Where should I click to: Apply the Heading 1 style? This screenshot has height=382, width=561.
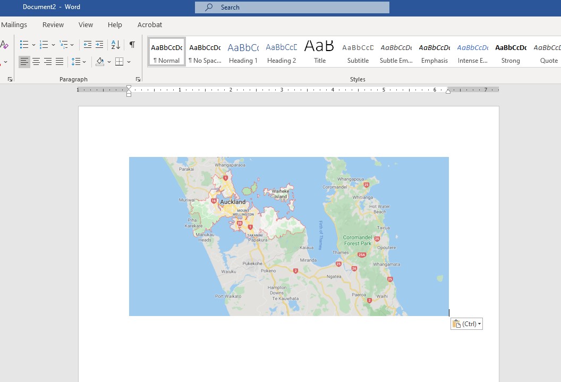coord(243,52)
